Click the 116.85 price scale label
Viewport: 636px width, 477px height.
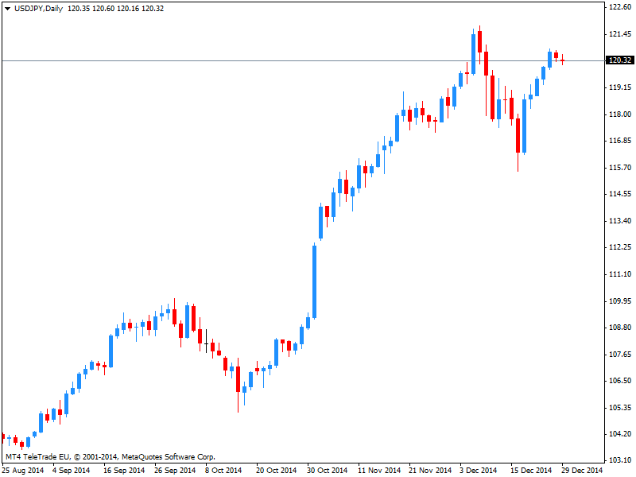coord(620,141)
